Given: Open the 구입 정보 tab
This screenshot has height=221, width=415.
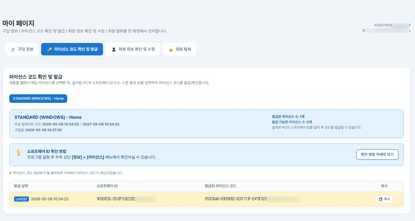Looking at the screenshot, I should click(22, 49).
